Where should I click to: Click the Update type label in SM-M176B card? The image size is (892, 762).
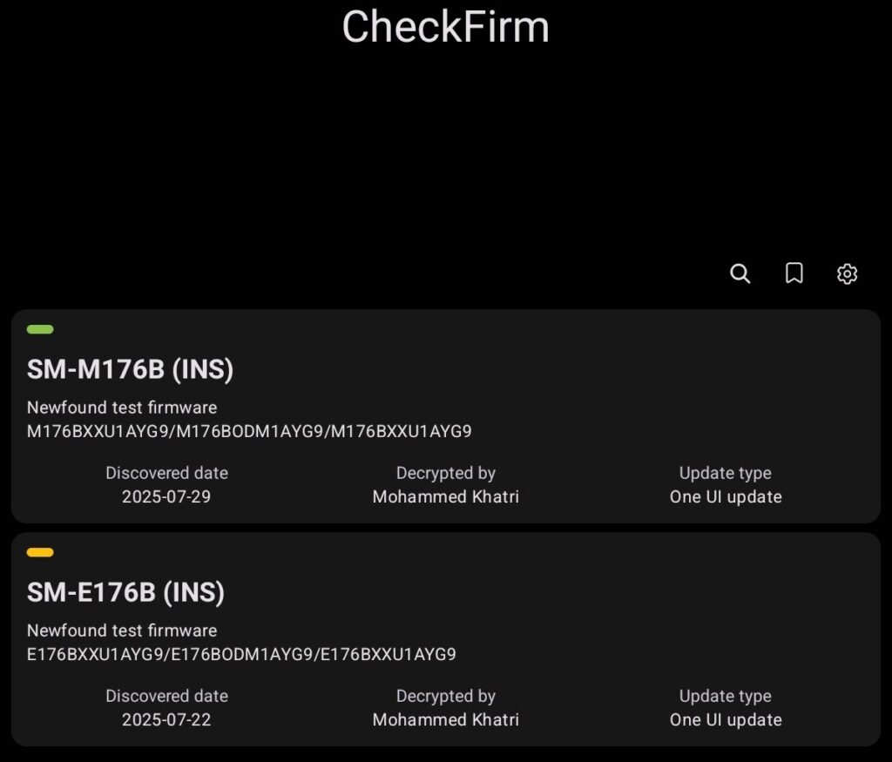[725, 474]
